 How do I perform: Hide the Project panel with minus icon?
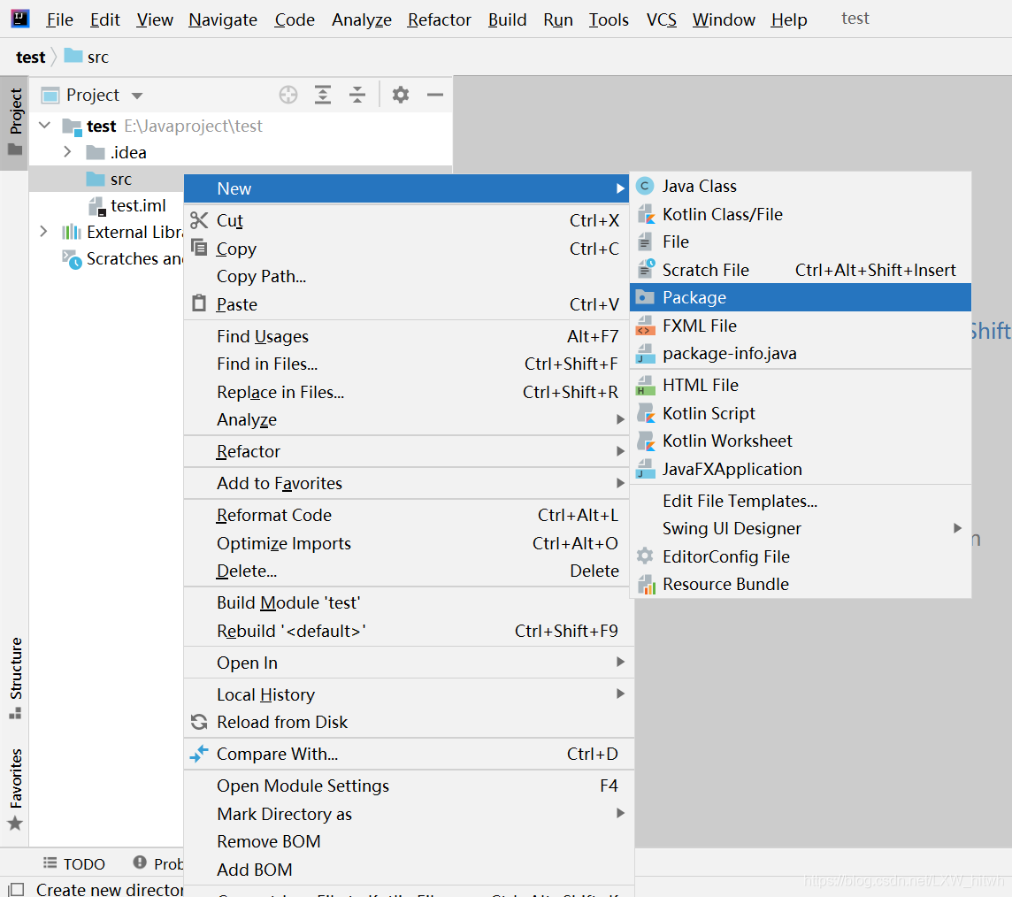pyautogui.click(x=435, y=95)
